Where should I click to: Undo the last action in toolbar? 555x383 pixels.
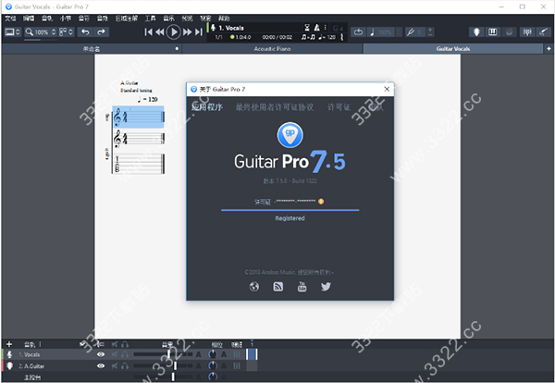85,31
